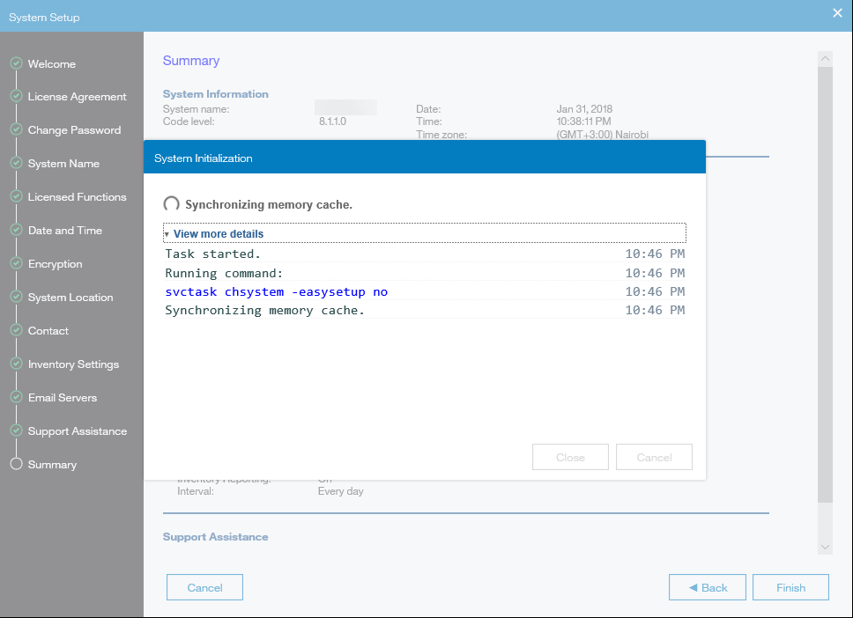Open the System Name step
853x618 pixels.
63,164
